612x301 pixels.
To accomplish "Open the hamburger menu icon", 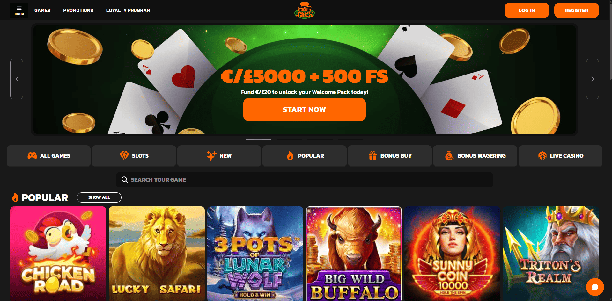I will 19,10.
